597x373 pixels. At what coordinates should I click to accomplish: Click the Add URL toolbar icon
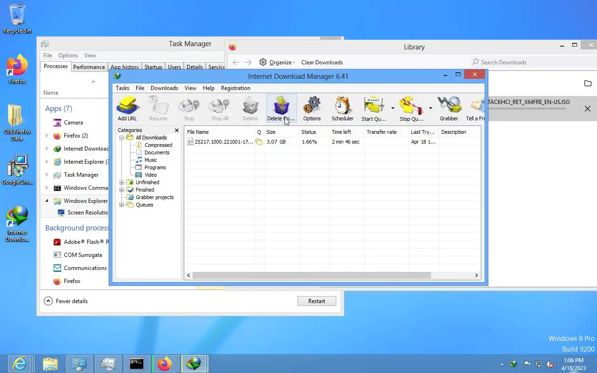coord(127,108)
